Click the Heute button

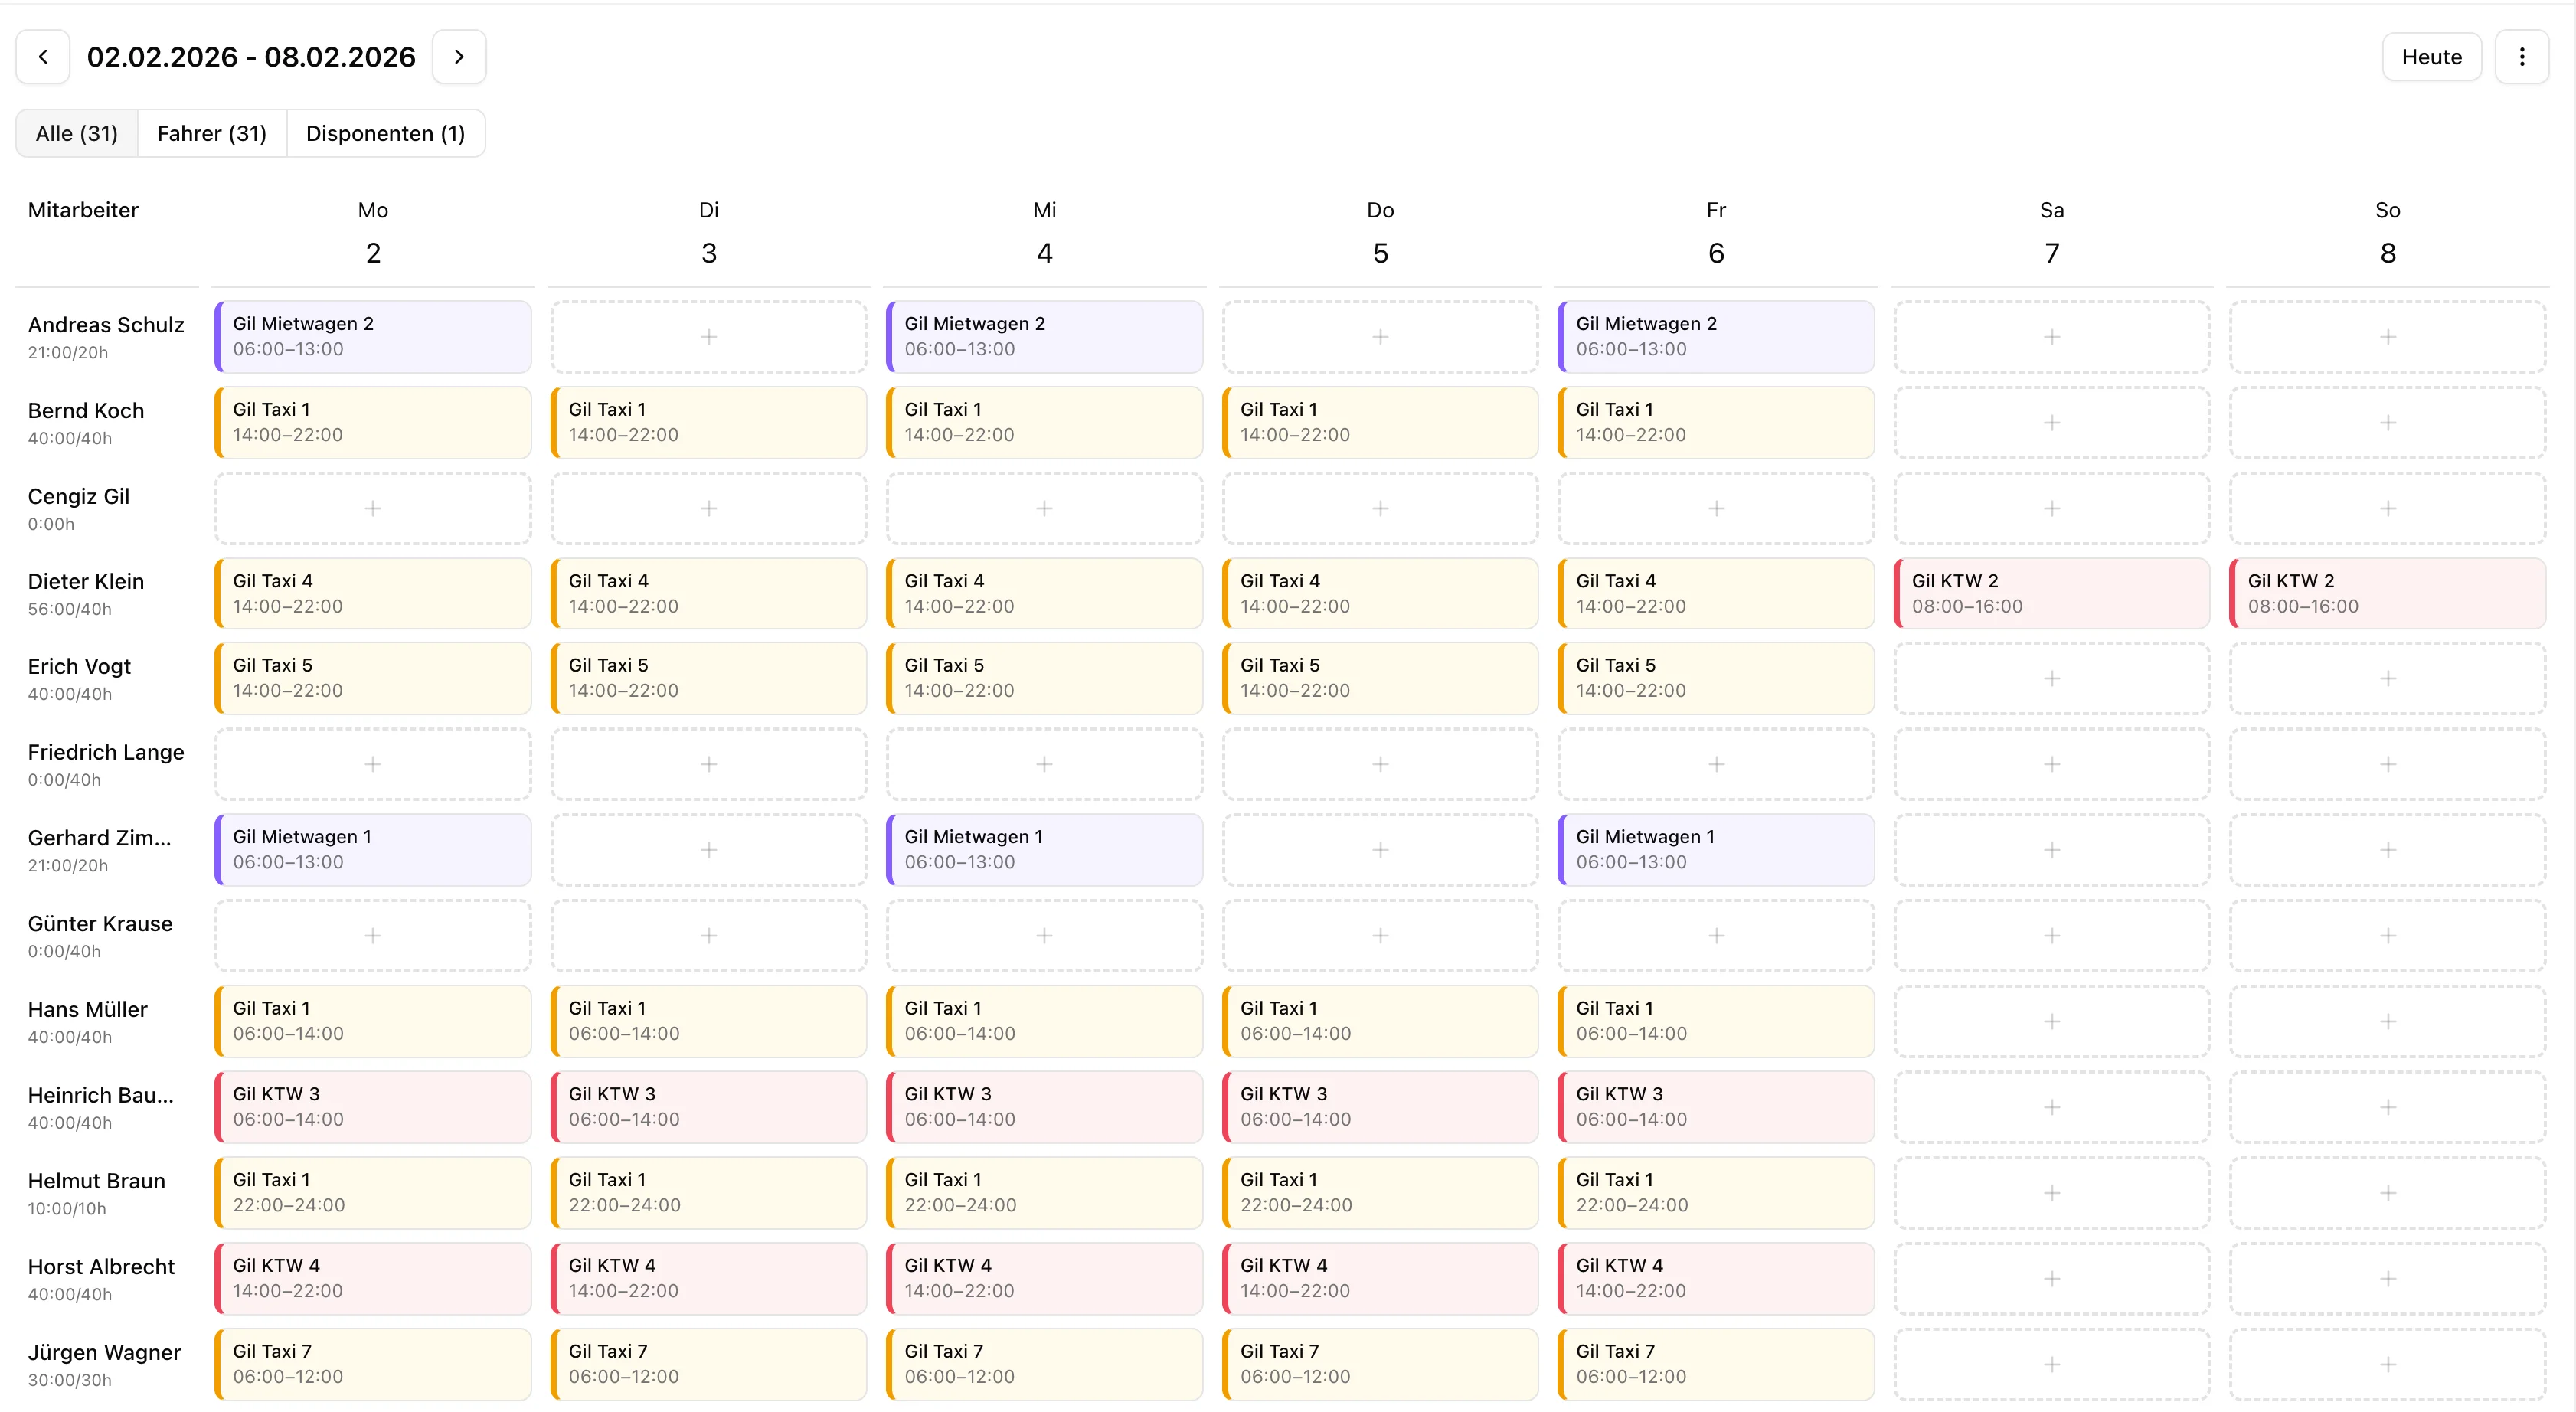[2431, 57]
